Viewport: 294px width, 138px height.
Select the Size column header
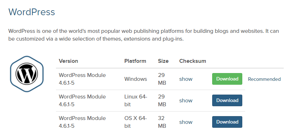click(163, 61)
